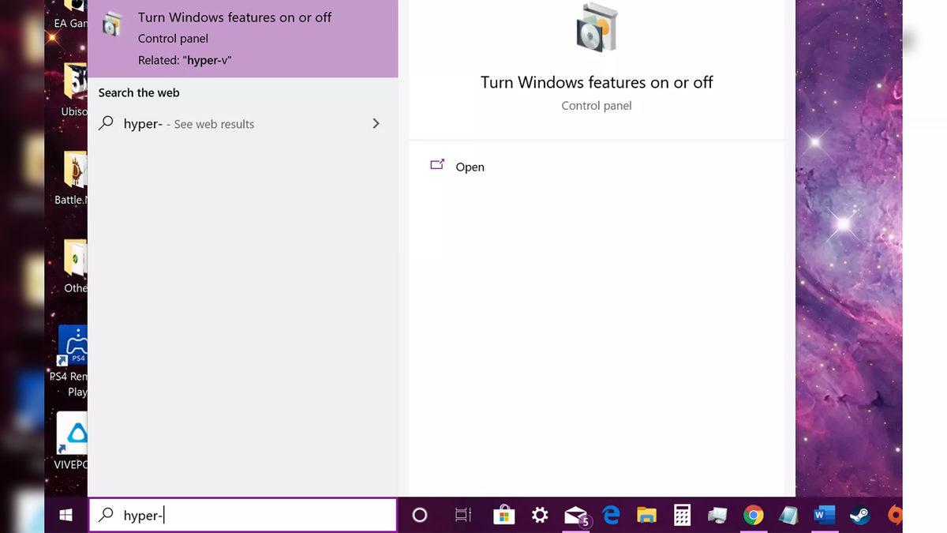Open File Explorer from the taskbar
This screenshot has width=947, height=533.
(646, 515)
